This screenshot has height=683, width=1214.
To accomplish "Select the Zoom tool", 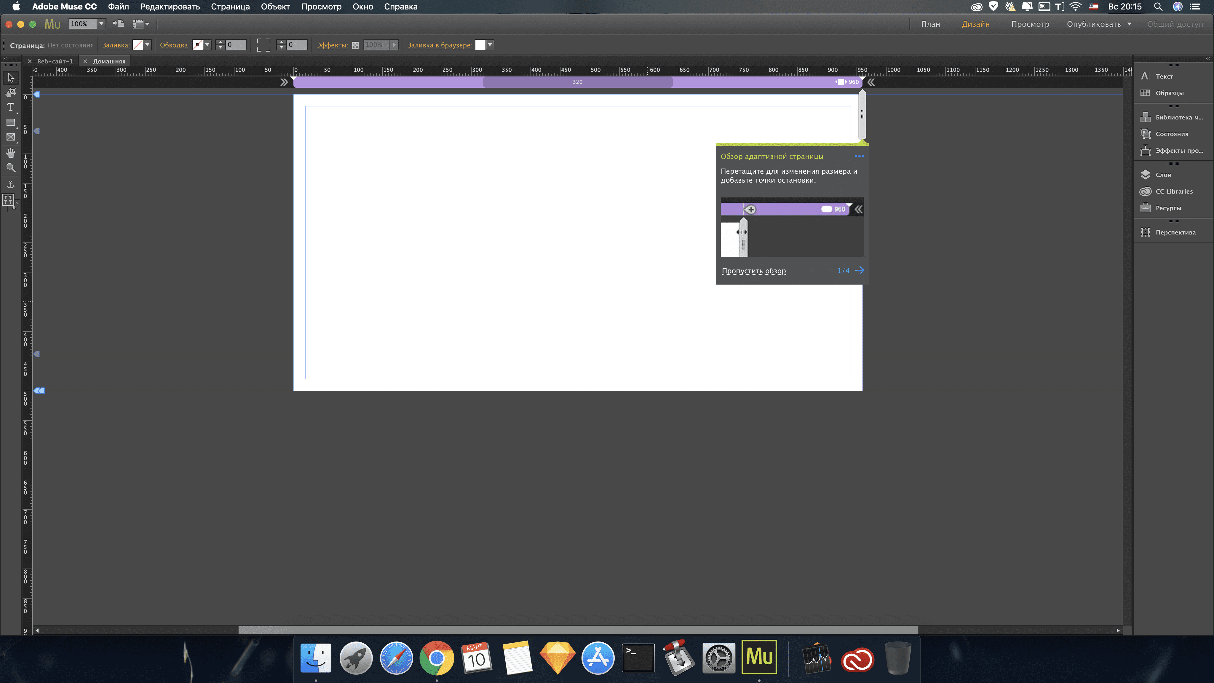I will 10,168.
